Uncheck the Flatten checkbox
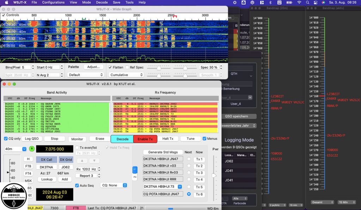361x210 pixels. pos(110,67)
